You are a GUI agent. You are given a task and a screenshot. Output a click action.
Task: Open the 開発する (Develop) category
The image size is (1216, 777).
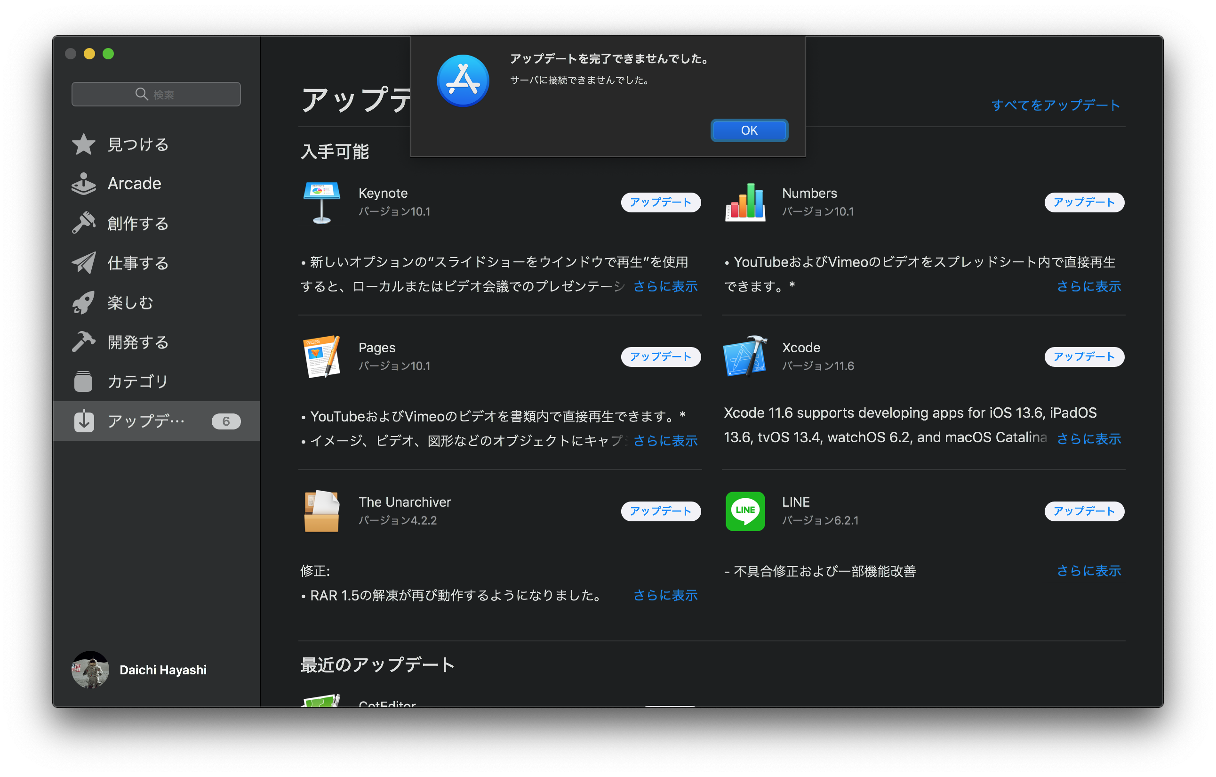[x=137, y=341]
